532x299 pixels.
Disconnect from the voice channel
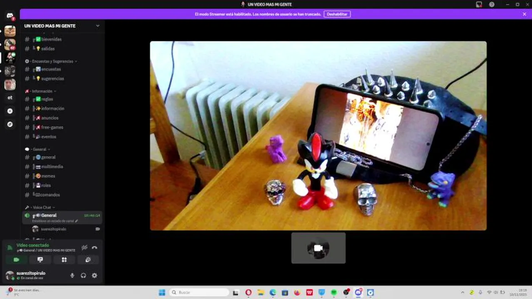click(x=94, y=248)
